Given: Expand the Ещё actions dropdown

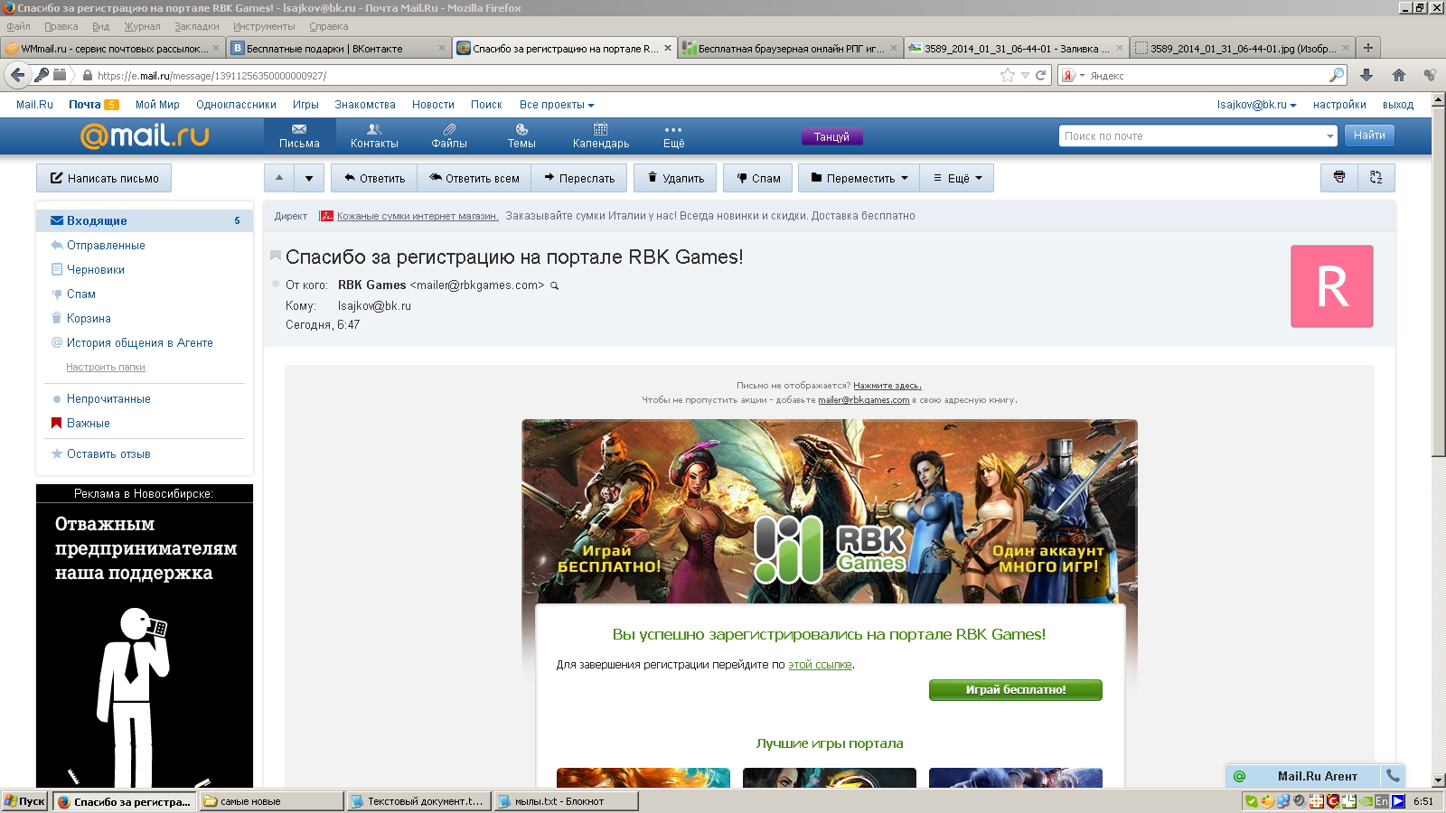Looking at the screenshot, I should tap(958, 178).
